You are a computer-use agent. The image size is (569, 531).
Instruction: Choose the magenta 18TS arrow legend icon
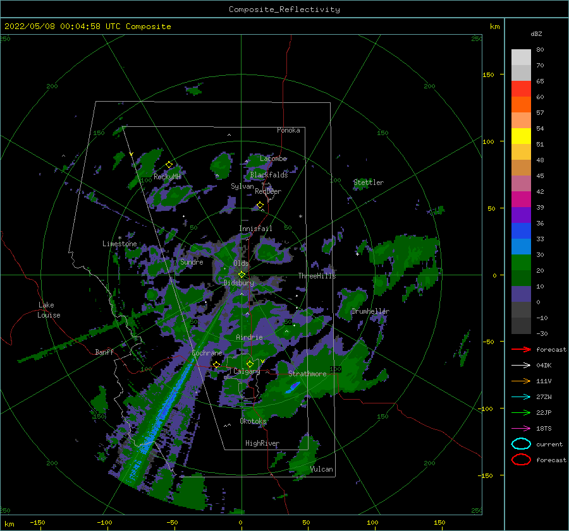[x=521, y=429]
